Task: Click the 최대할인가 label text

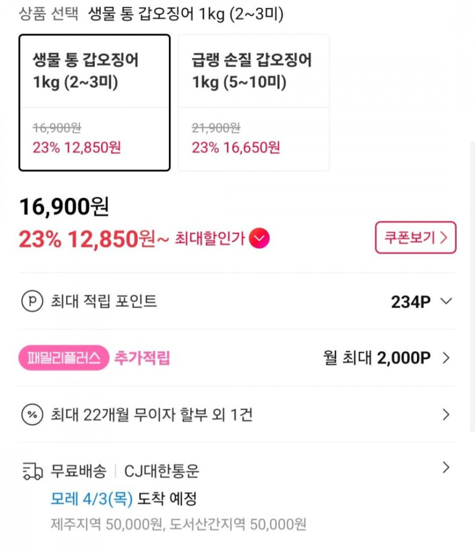Action: [209, 238]
